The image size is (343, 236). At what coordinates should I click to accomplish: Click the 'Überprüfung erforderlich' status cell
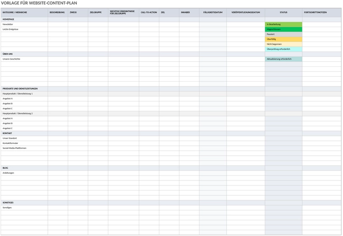(x=283, y=49)
